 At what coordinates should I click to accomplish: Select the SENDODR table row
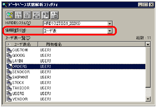tap(76, 72)
